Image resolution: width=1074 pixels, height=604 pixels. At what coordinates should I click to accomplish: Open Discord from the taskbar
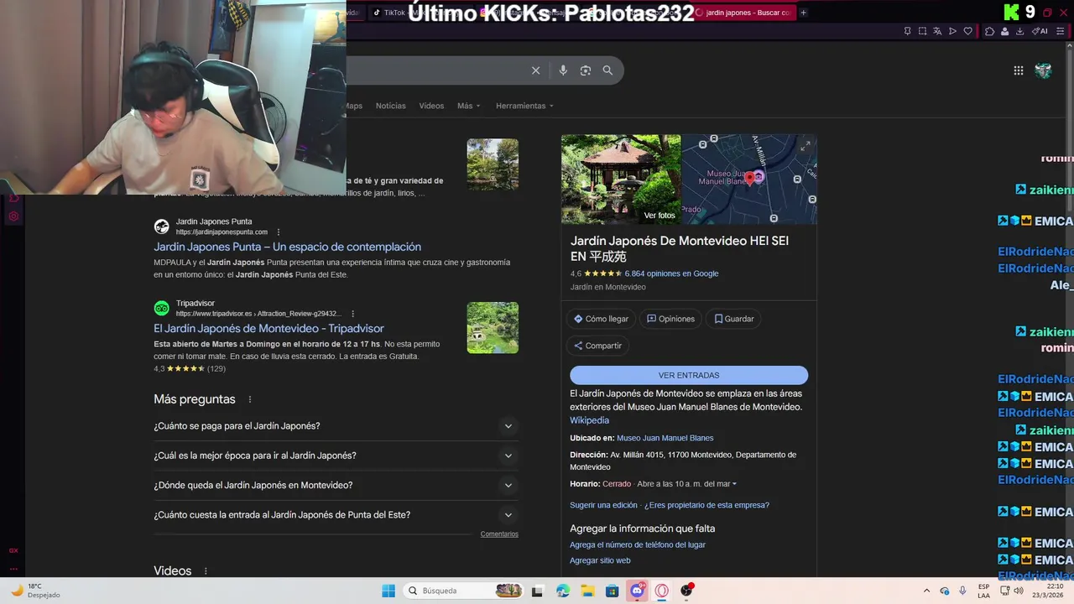tap(637, 591)
